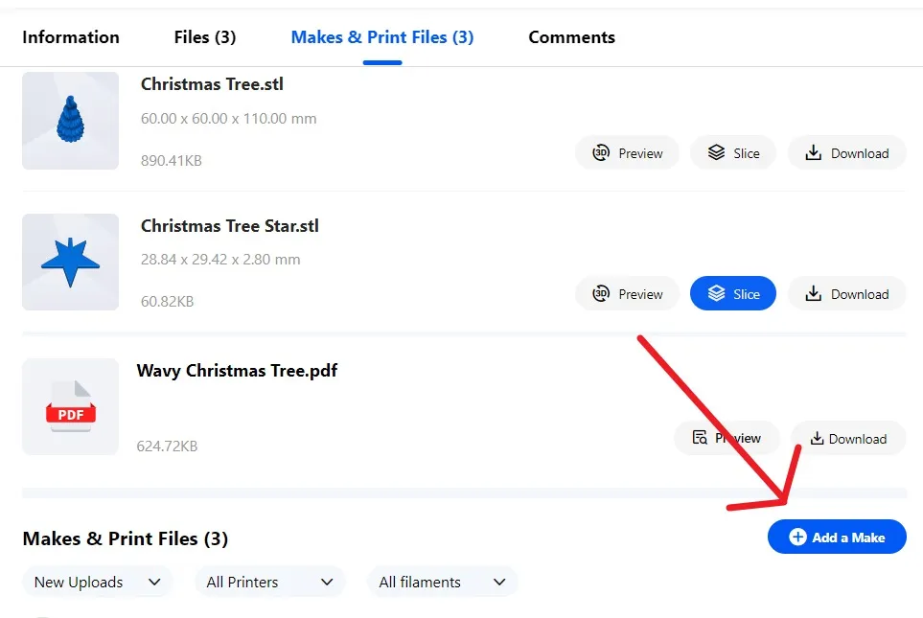Viewport: 923px width, 618px height.
Task: Download the Christmas Tree Star.stl file
Action: click(x=846, y=294)
